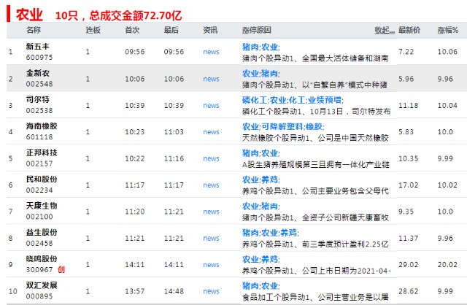Screen dimensions: 467x305
Task: Select stock name 新五丰
Action: coord(37,47)
